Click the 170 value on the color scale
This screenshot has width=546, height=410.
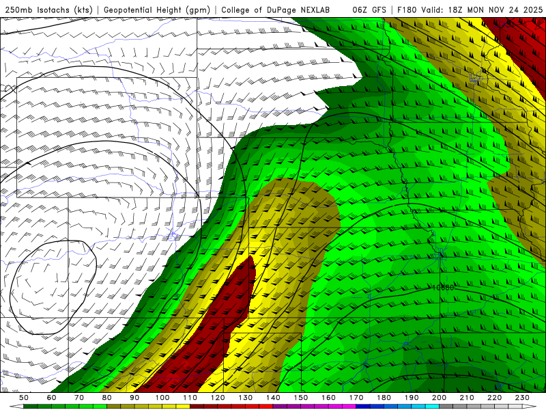tap(356, 398)
